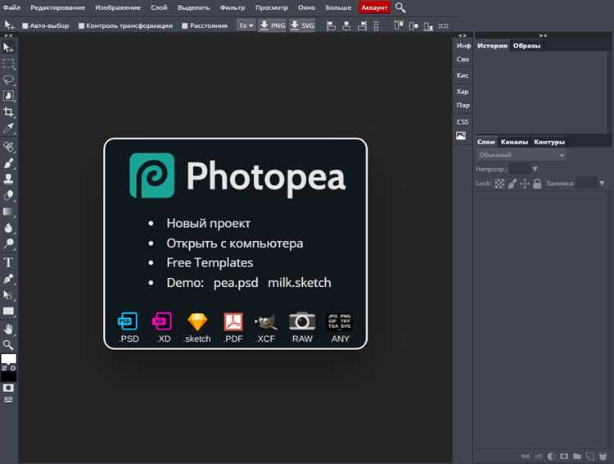Select the Spot Healing Brush tool
Viewport: 614px width, 464px height.
point(8,147)
